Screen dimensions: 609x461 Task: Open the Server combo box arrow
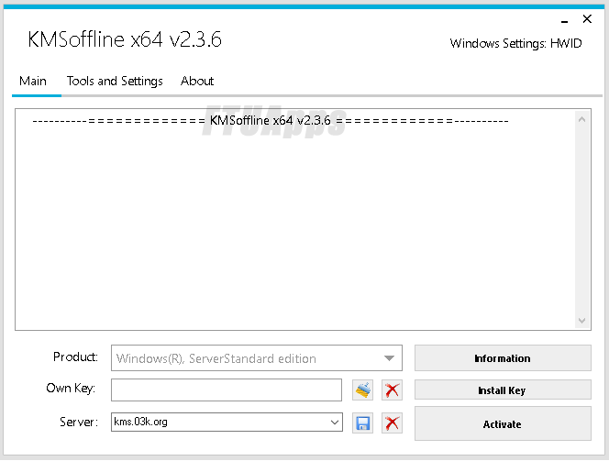coord(335,423)
